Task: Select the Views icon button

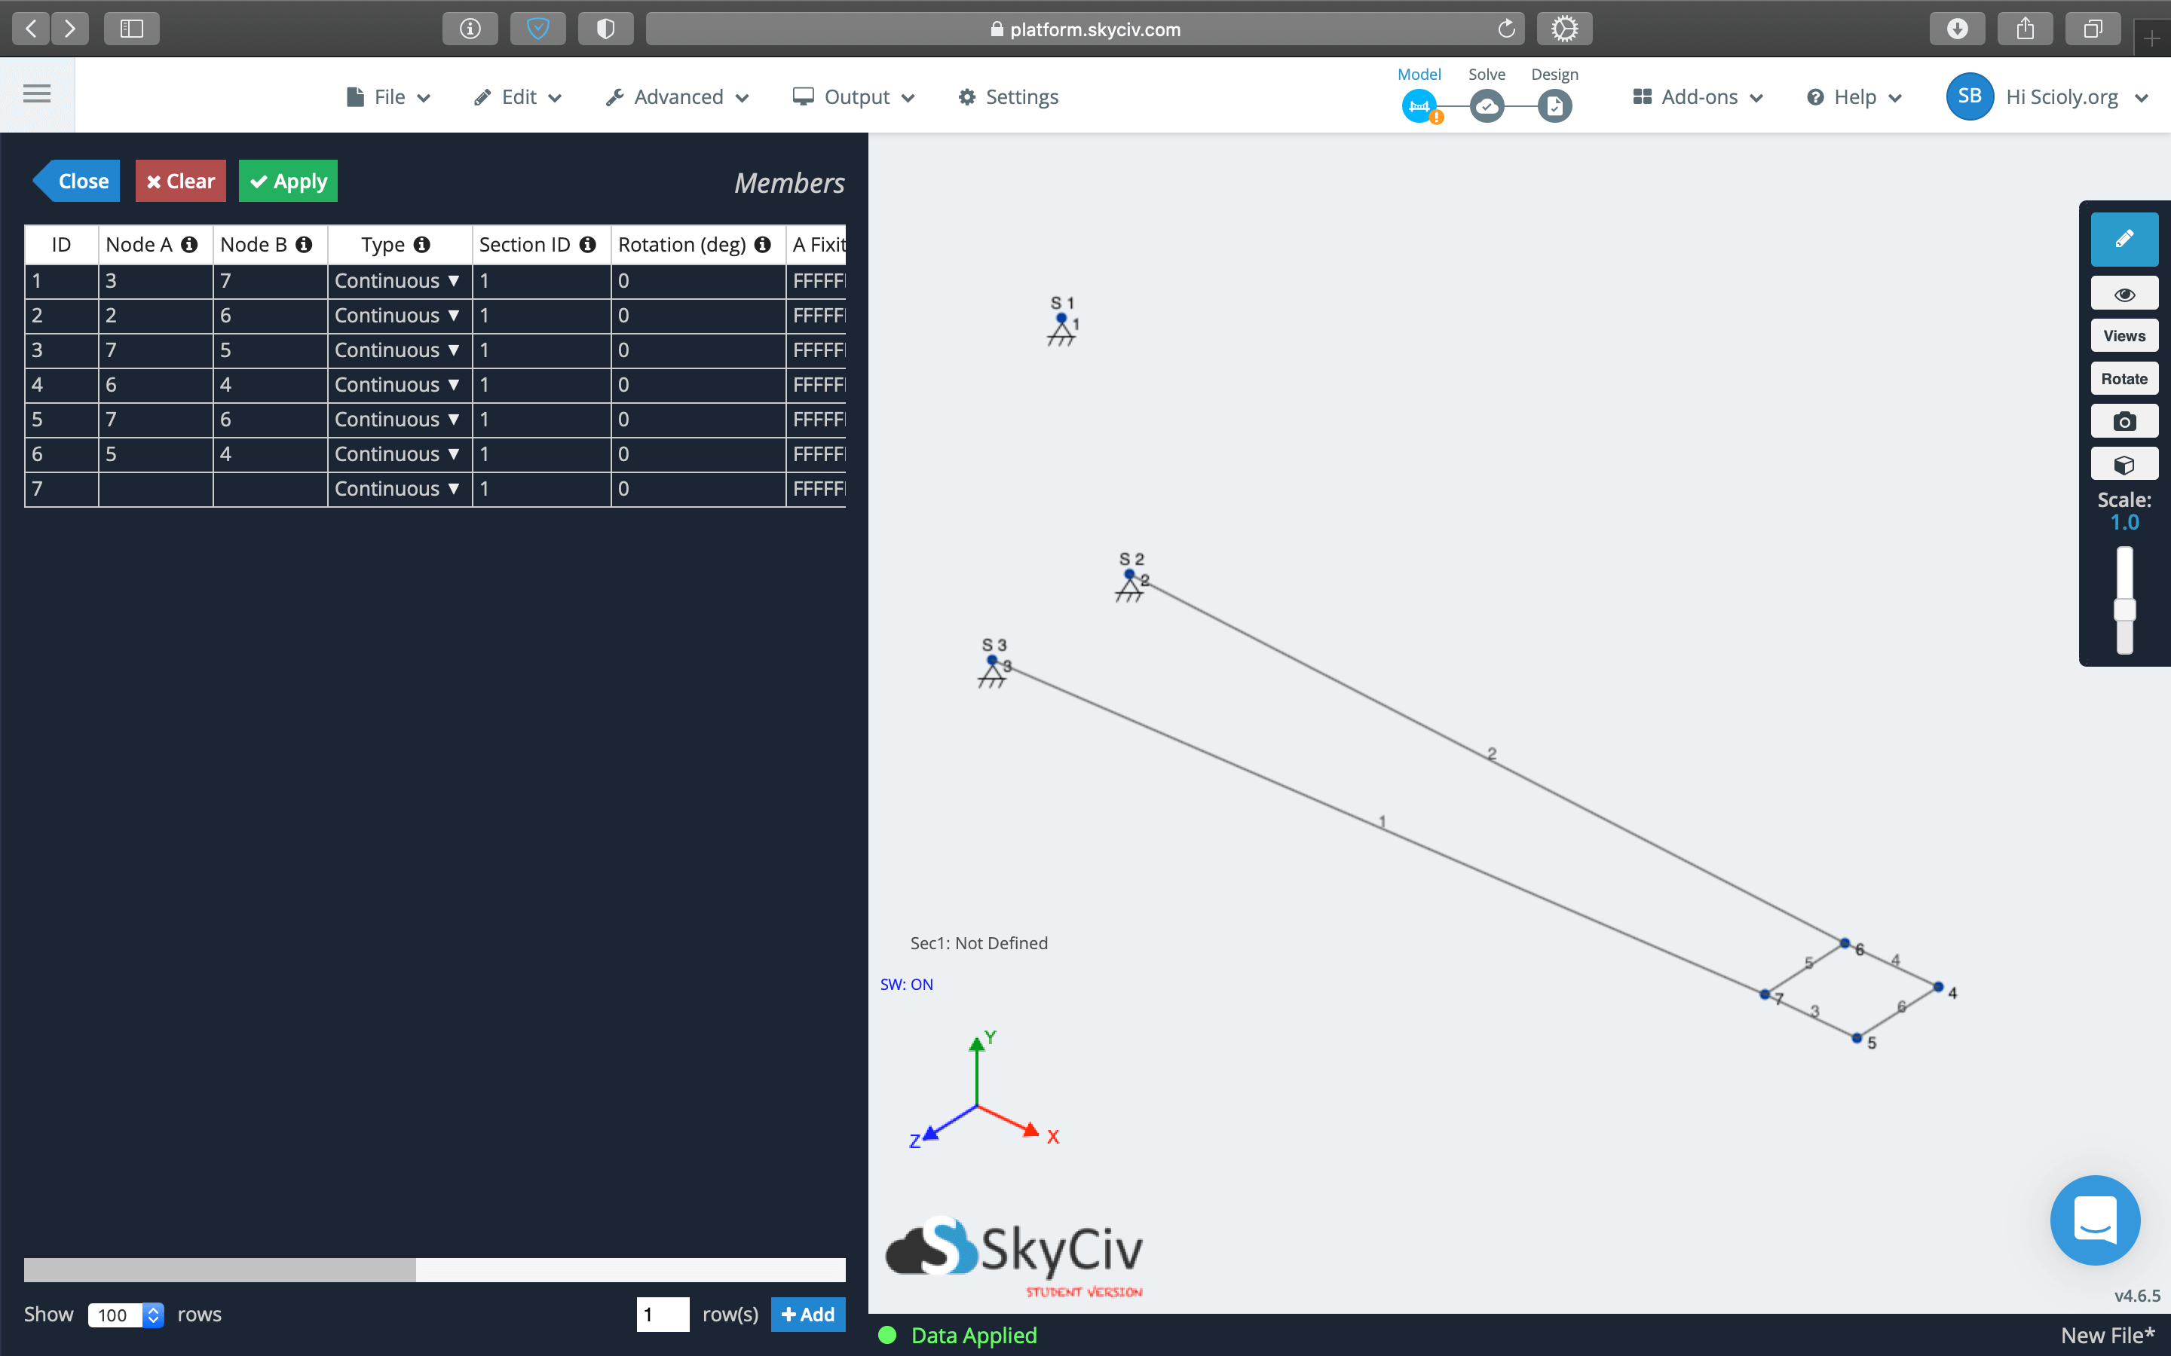Action: 2123,336
